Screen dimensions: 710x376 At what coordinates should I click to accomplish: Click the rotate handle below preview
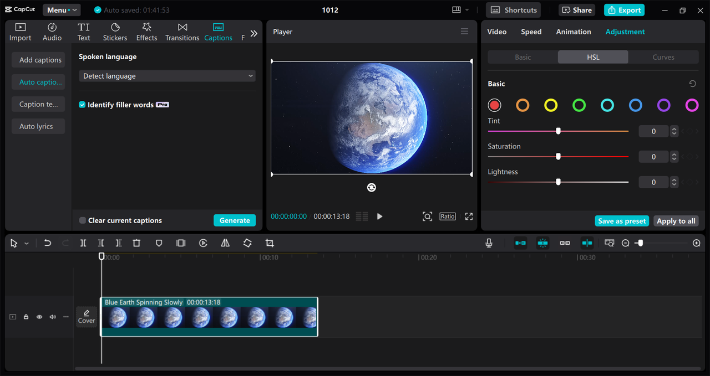(x=372, y=188)
